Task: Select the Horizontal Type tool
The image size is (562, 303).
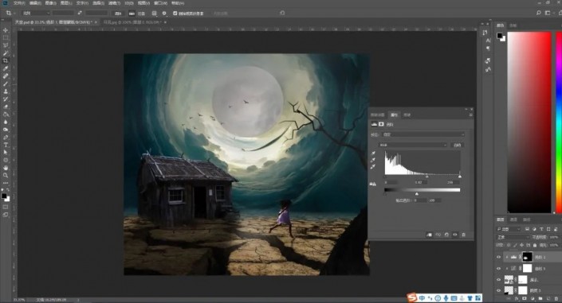Action: click(6, 145)
